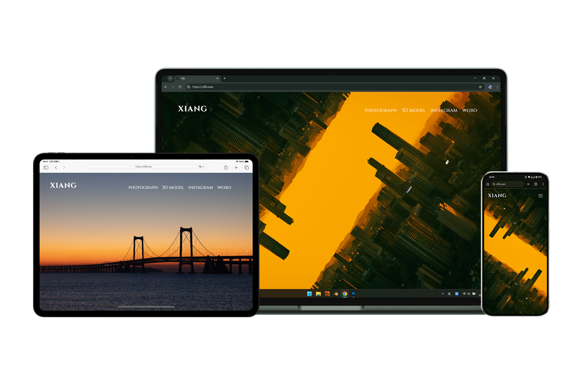Close the Cllli tab in laptop Chrome
The image size is (588, 392).
point(217,78)
